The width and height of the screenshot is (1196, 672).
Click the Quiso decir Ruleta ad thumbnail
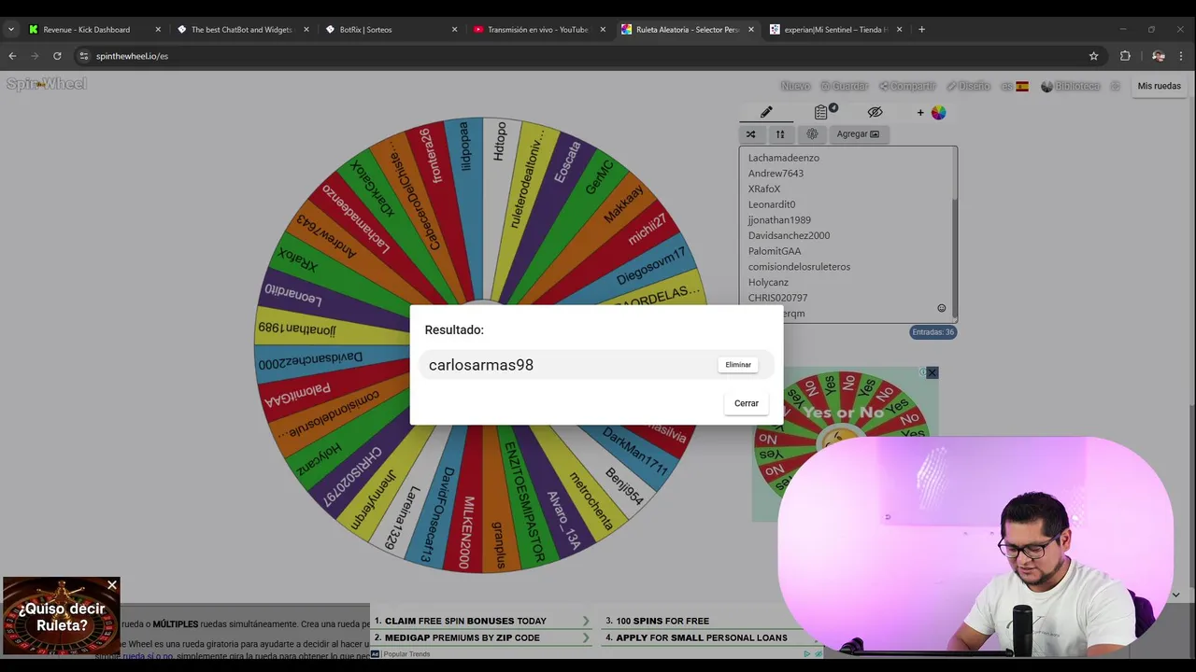(61, 616)
